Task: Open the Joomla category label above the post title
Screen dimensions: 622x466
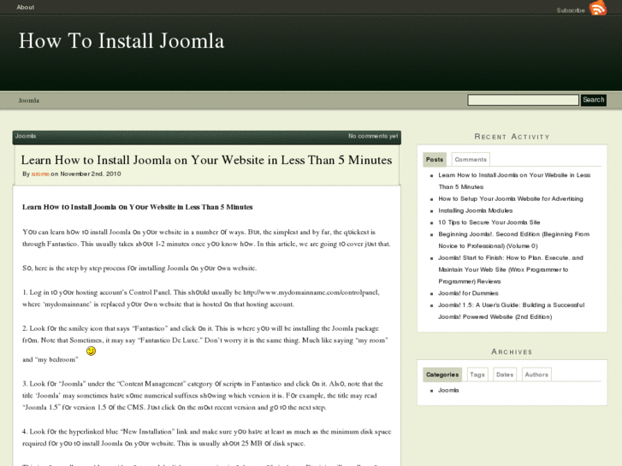Action: (x=26, y=136)
